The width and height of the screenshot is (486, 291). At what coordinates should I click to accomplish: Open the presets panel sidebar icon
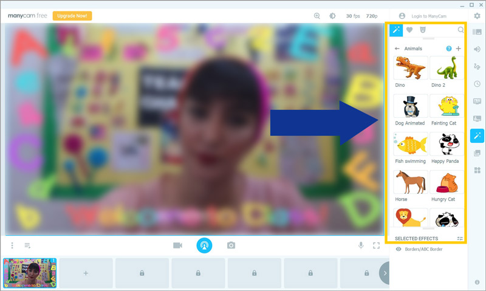coord(477,32)
